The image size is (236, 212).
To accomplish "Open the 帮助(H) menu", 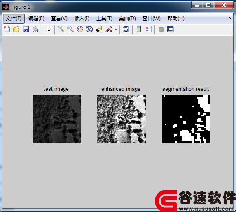I will coord(176,18).
